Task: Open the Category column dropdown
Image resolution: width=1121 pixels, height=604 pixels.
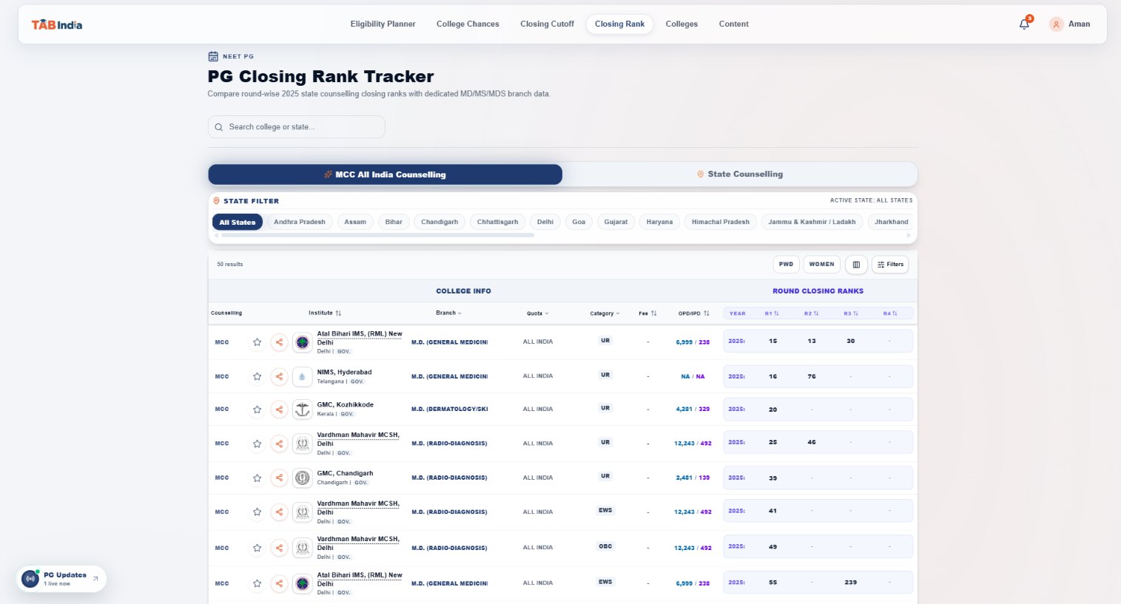Action: tap(605, 313)
